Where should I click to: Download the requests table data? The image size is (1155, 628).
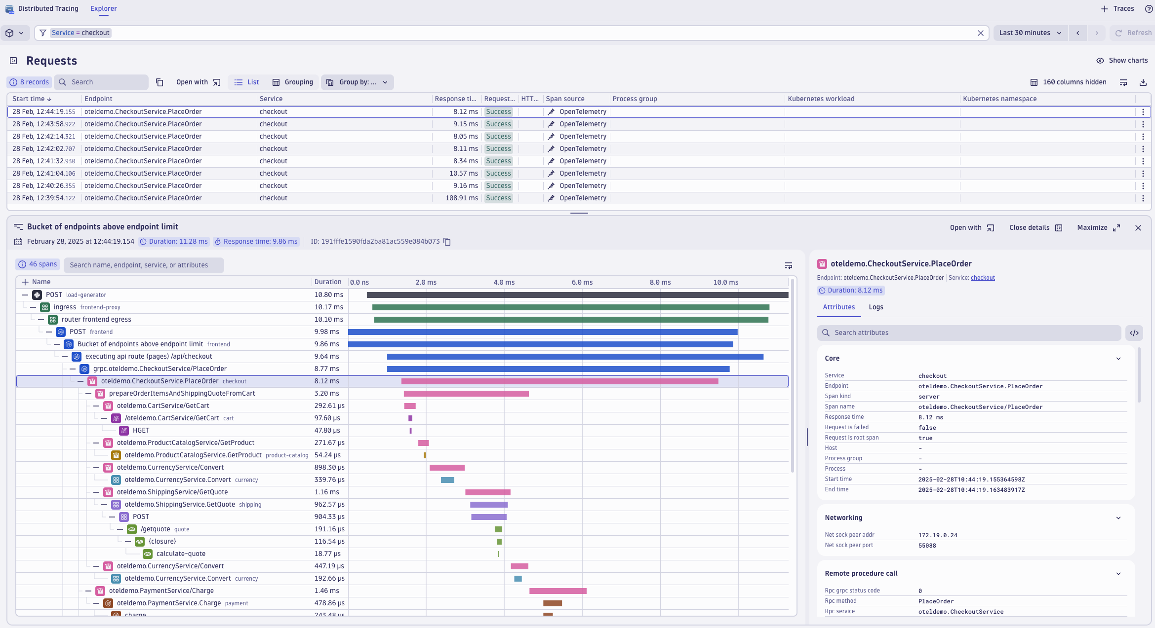pos(1144,82)
